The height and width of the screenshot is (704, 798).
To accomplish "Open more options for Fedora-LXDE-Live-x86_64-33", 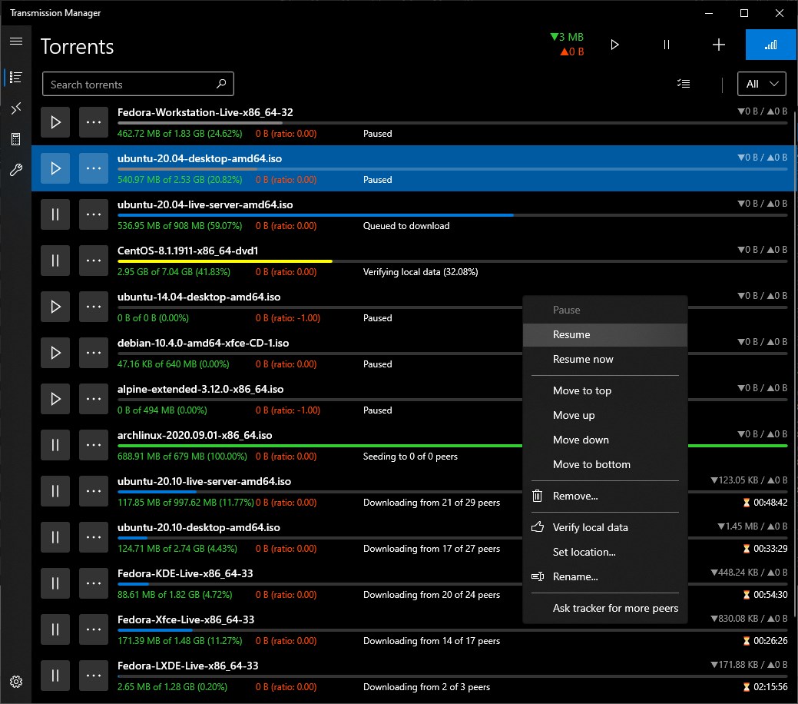I will pyautogui.click(x=94, y=676).
